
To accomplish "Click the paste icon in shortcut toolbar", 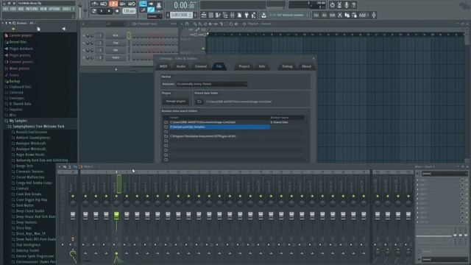I will tap(355, 15).
